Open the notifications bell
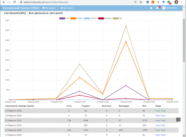Viewport: 187px width, 137px height. click(151, 8)
